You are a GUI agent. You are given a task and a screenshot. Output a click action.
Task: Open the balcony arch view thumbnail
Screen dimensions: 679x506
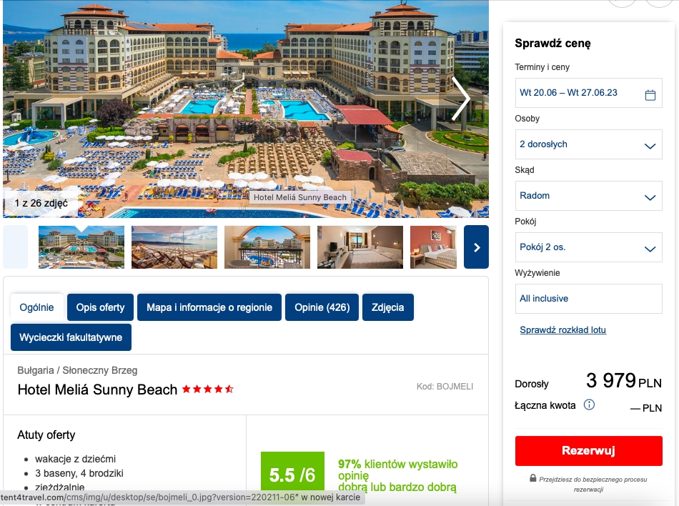click(267, 247)
